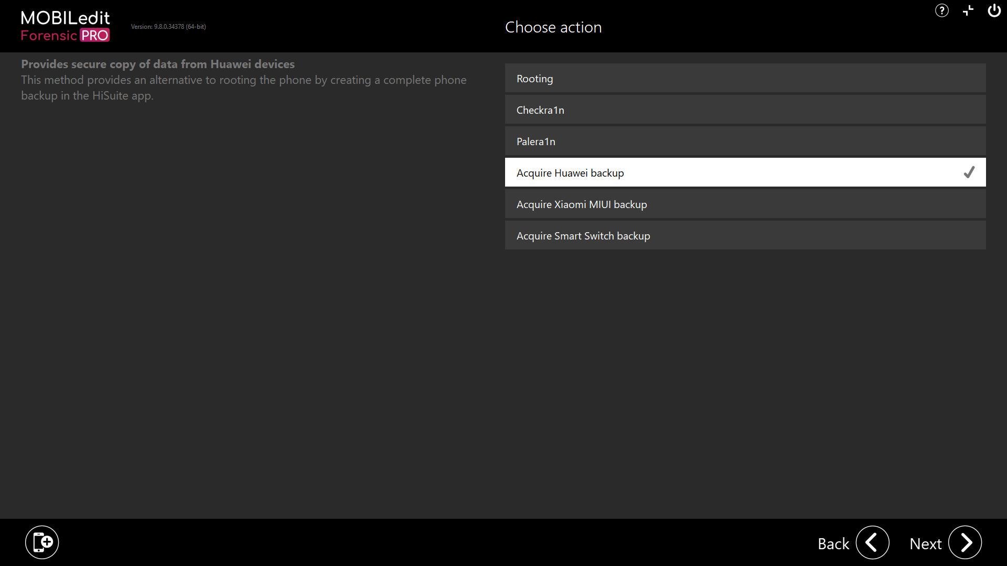
Task: Click the Choose action heading
Action: 553,27
